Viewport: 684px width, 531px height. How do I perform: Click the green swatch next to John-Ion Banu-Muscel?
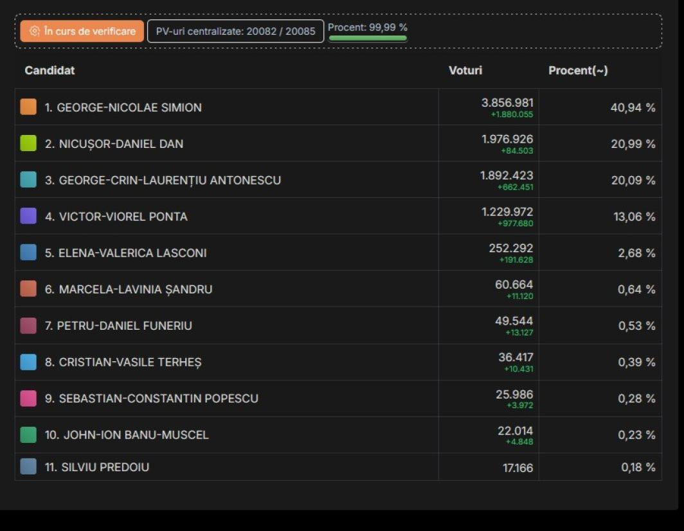[x=28, y=435]
